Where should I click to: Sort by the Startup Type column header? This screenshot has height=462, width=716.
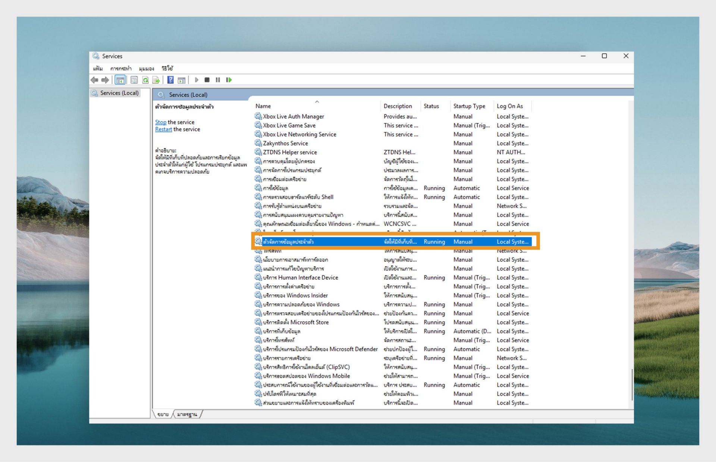click(x=469, y=106)
